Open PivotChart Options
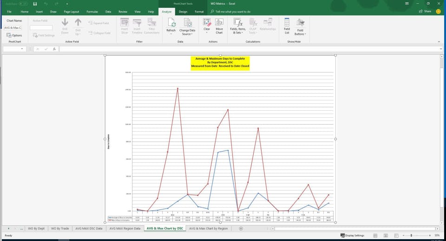Image resolution: width=446 pixels, height=241 pixels. 14,35
